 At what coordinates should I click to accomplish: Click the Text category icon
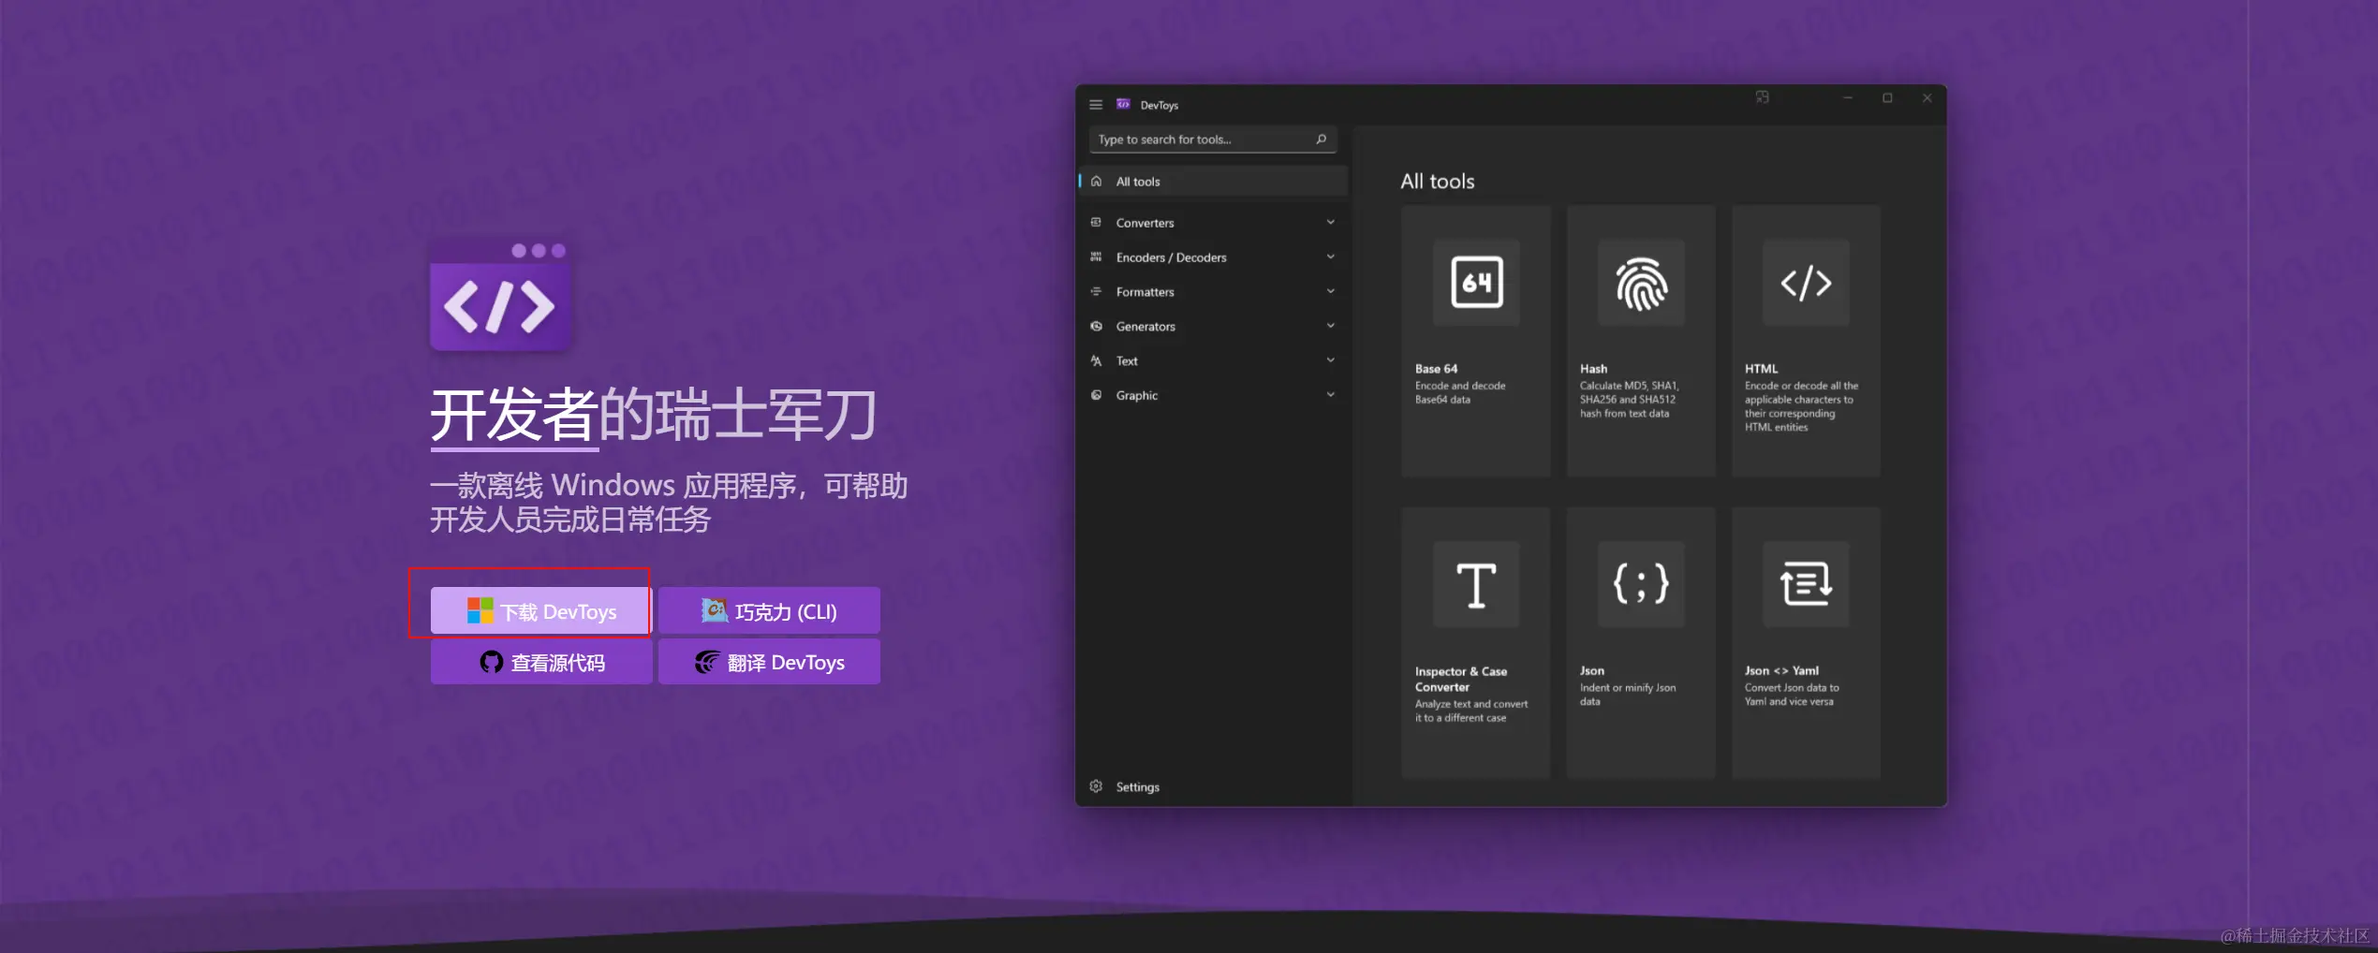[1096, 361]
